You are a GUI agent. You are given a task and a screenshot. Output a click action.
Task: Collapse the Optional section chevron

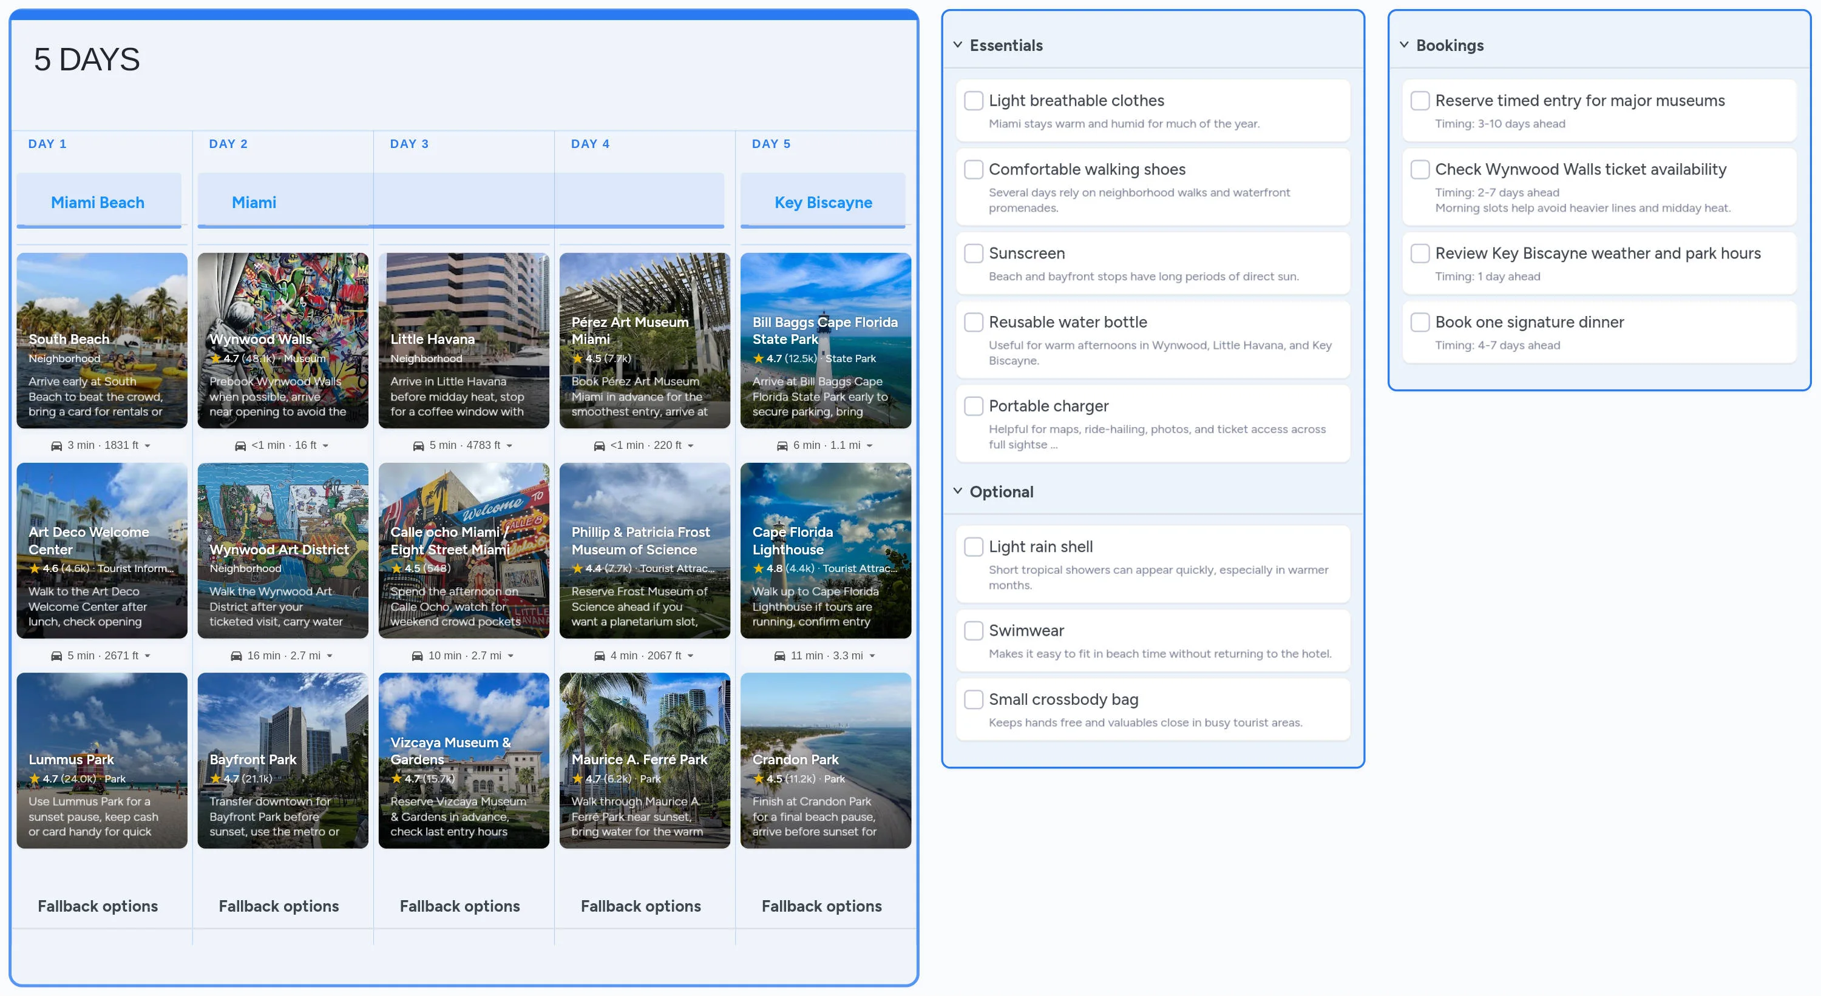[x=958, y=491]
